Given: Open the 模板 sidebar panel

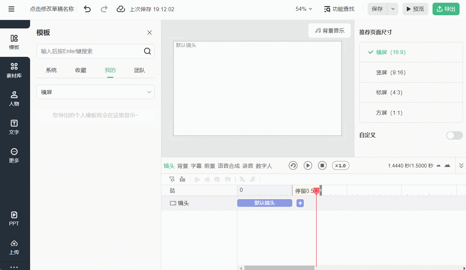Looking at the screenshot, I should (x=14, y=42).
